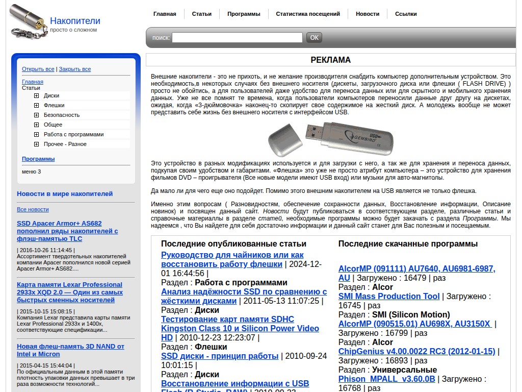Open the Главная menu item
Screen dimensions: 522x392
tap(165, 14)
